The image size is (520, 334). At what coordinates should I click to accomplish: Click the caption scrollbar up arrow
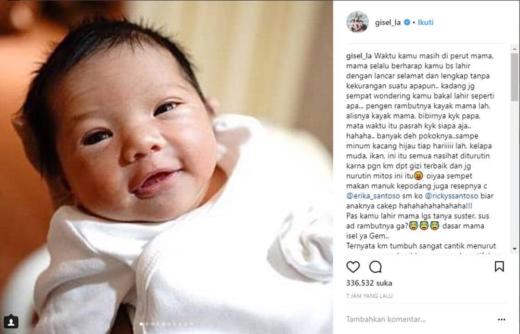514,49
